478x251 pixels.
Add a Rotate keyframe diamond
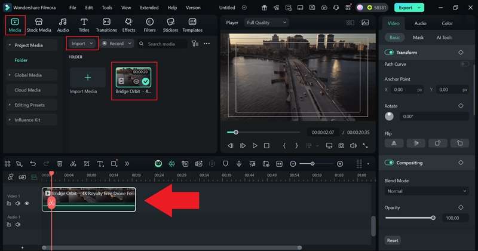461,106
